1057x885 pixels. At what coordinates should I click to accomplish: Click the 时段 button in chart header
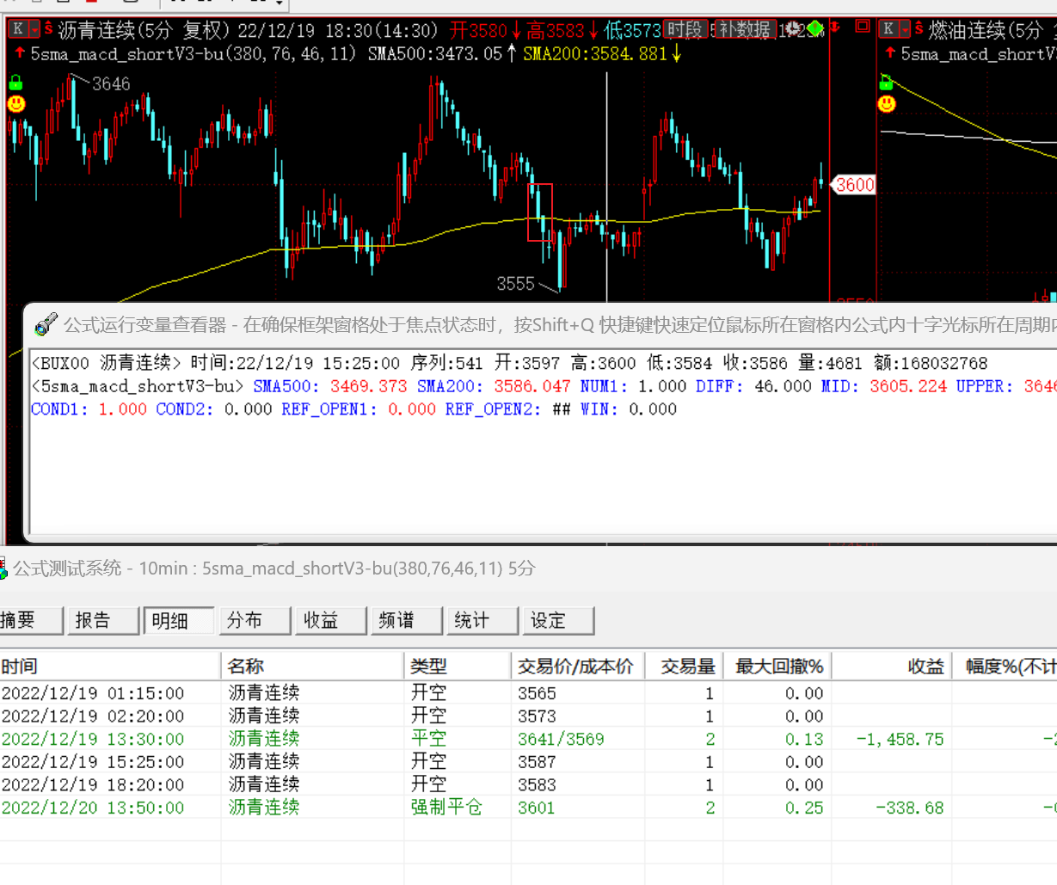tap(685, 29)
